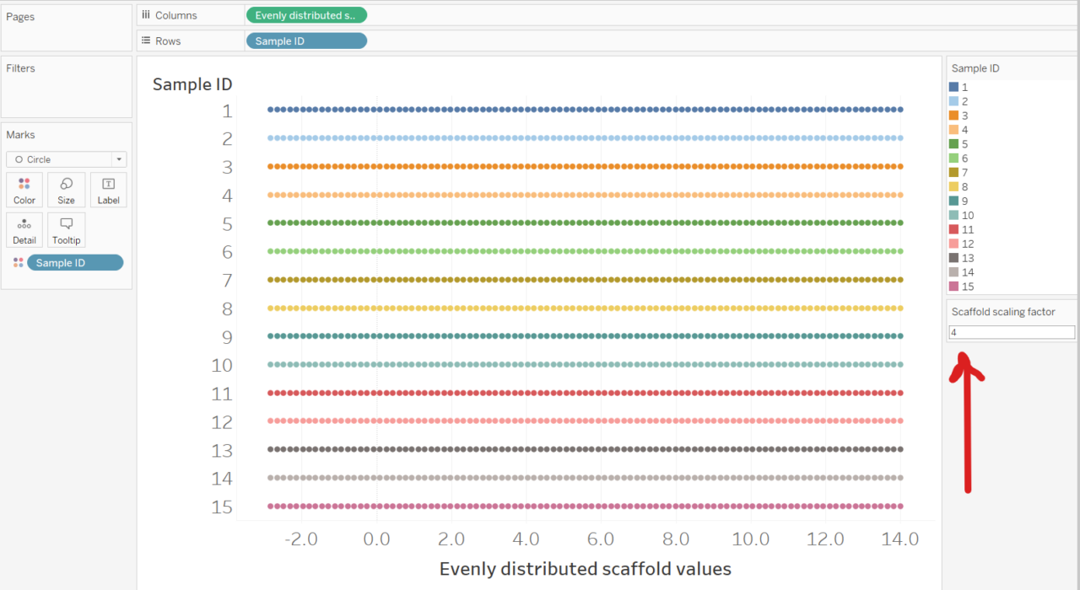Click legend color swatch for Sample ID 11
Viewport: 1080px width, 590px height.
953,229
